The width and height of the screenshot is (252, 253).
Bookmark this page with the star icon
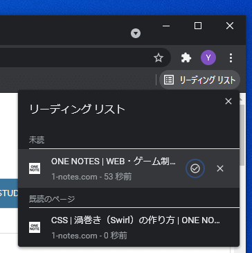tap(159, 58)
